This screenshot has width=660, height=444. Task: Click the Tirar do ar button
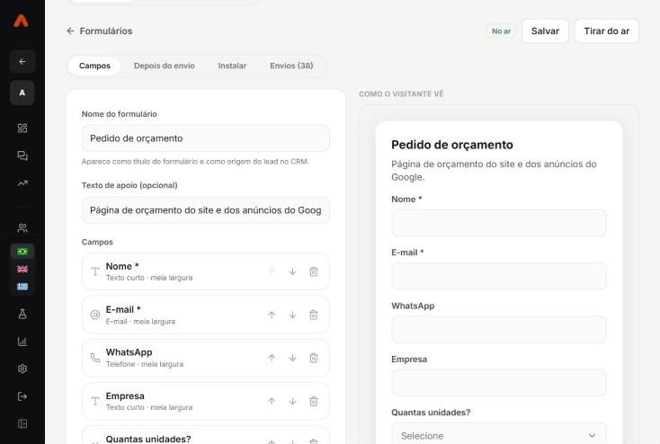coord(607,31)
